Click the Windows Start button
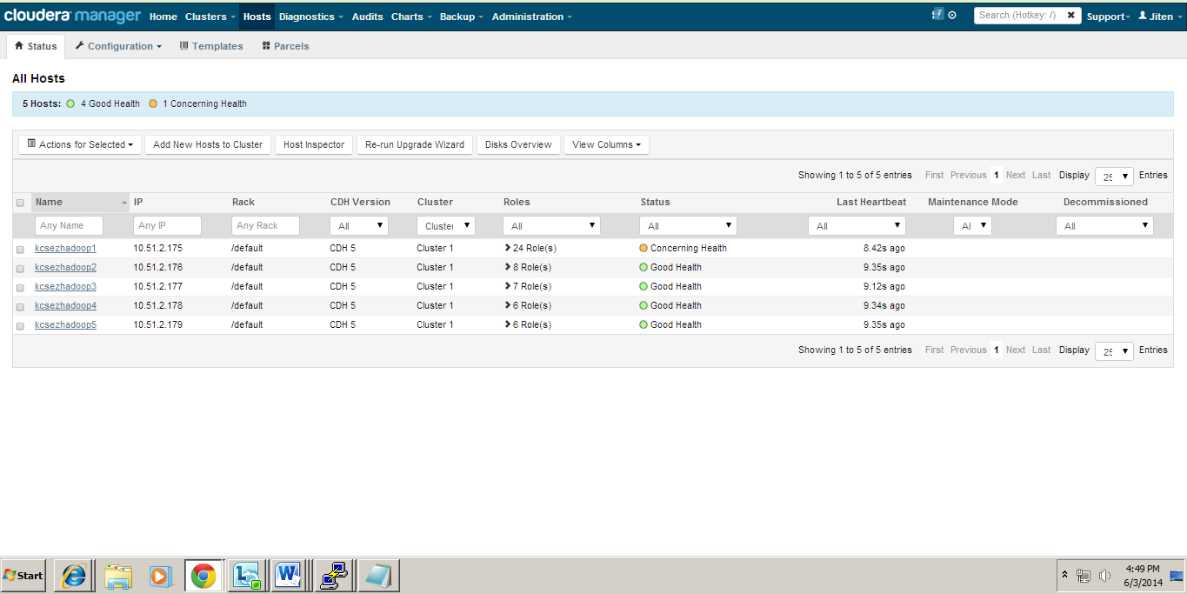The width and height of the screenshot is (1187, 594). (x=23, y=576)
